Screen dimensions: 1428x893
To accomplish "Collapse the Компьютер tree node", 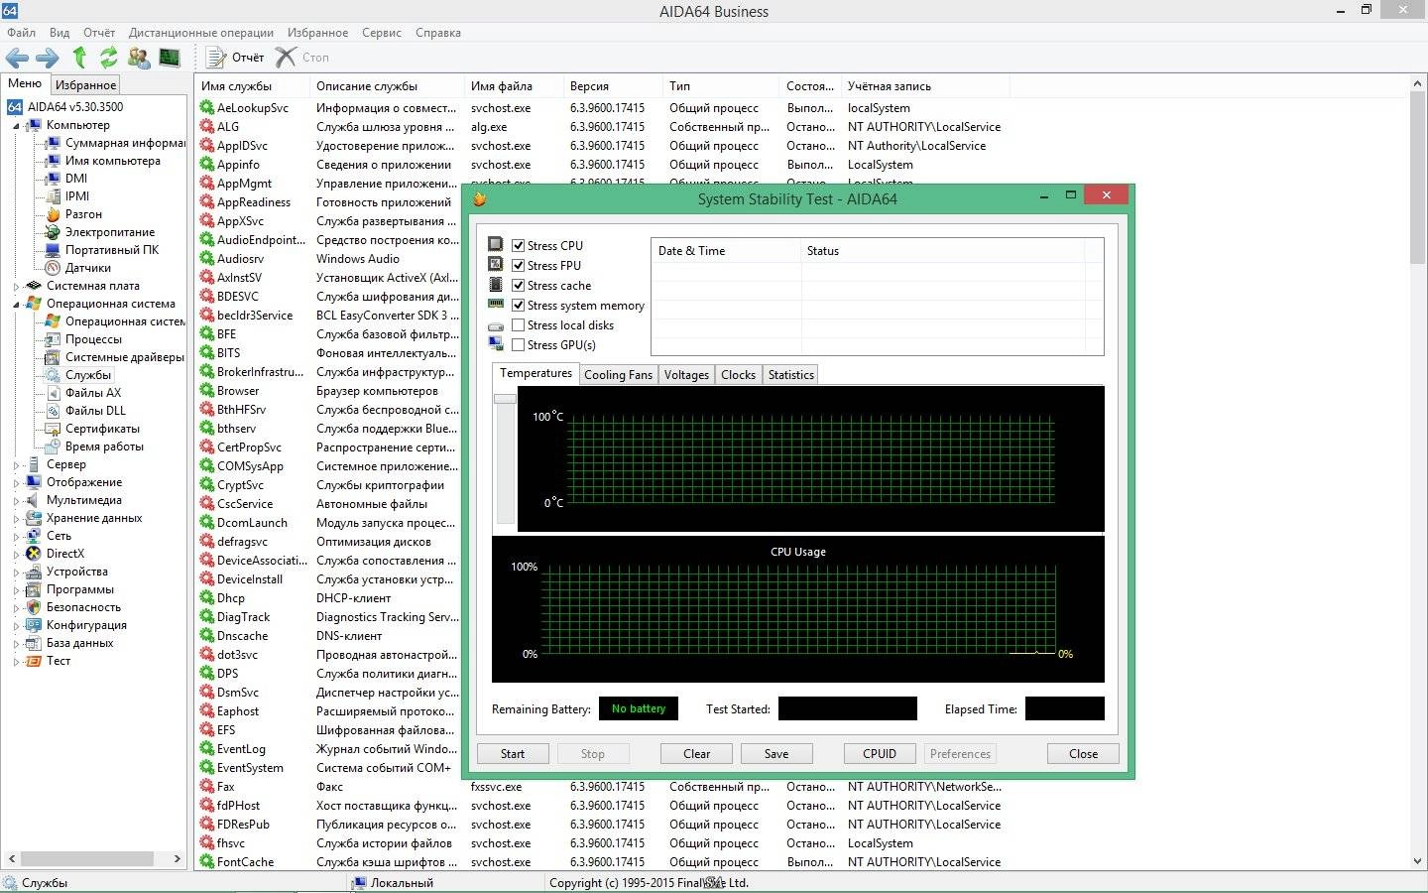I will pyautogui.click(x=16, y=126).
